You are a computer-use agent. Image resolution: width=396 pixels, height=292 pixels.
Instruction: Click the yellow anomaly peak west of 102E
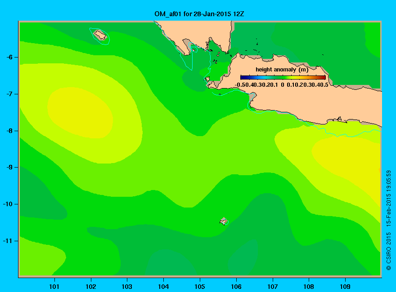coord(80,113)
